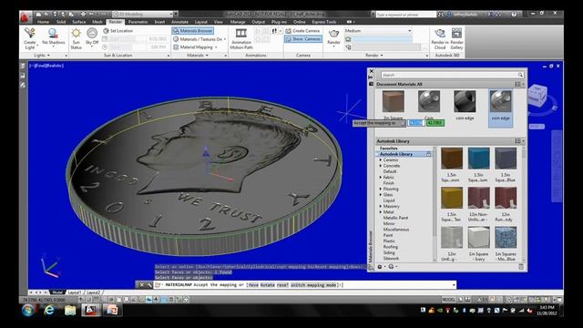Expand the Masonry category arrow

pos(381,206)
